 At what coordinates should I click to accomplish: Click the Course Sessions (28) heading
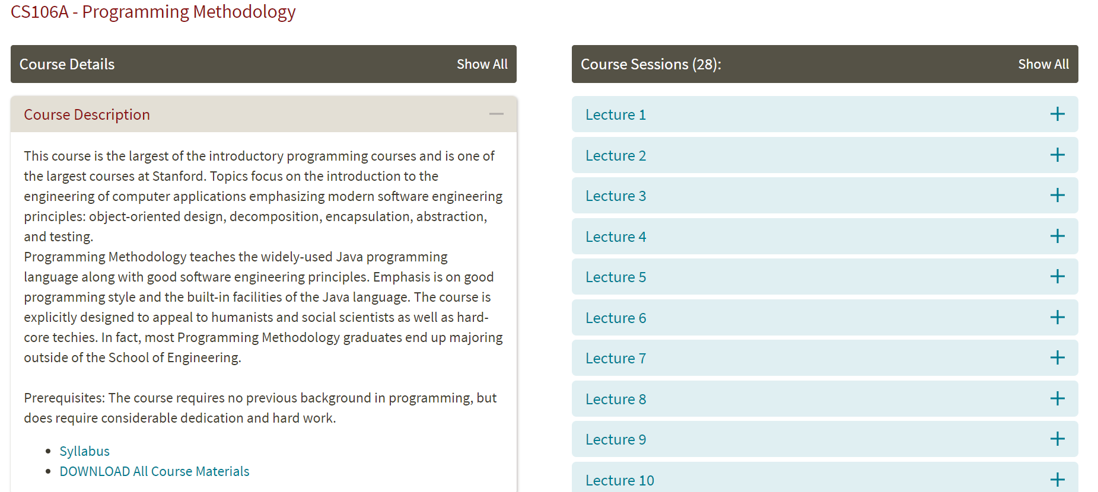(x=651, y=64)
